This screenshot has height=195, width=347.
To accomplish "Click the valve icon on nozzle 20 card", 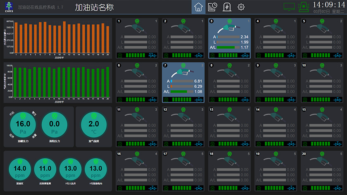I will [x=338, y=188].
